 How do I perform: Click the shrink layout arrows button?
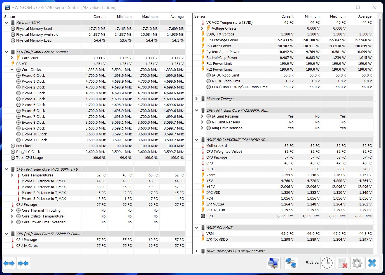[x=23, y=263]
